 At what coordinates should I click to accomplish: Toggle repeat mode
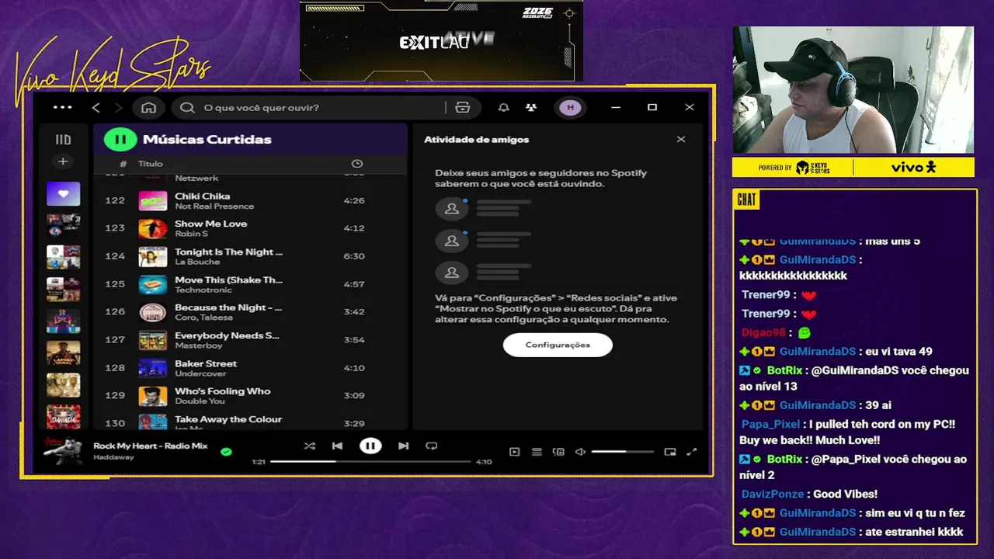pyautogui.click(x=432, y=446)
